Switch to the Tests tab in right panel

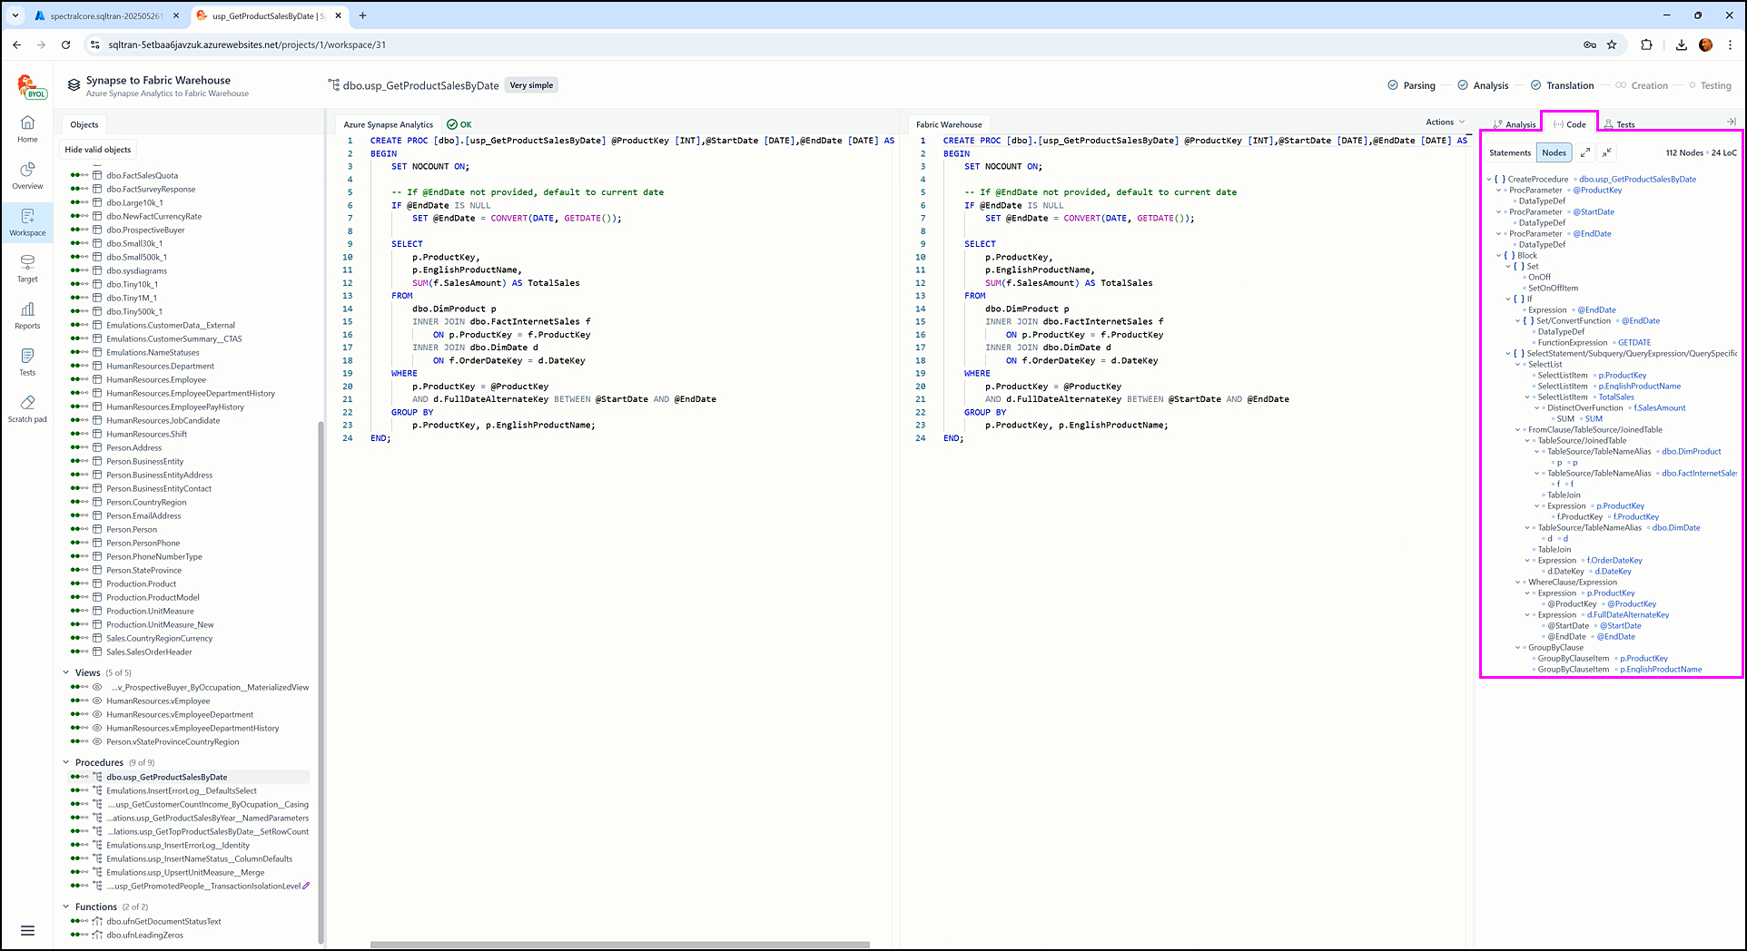pos(1620,124)
